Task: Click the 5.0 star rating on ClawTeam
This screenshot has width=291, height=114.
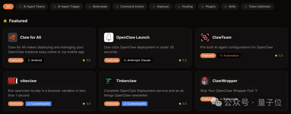Action: [x=279, y=55]
